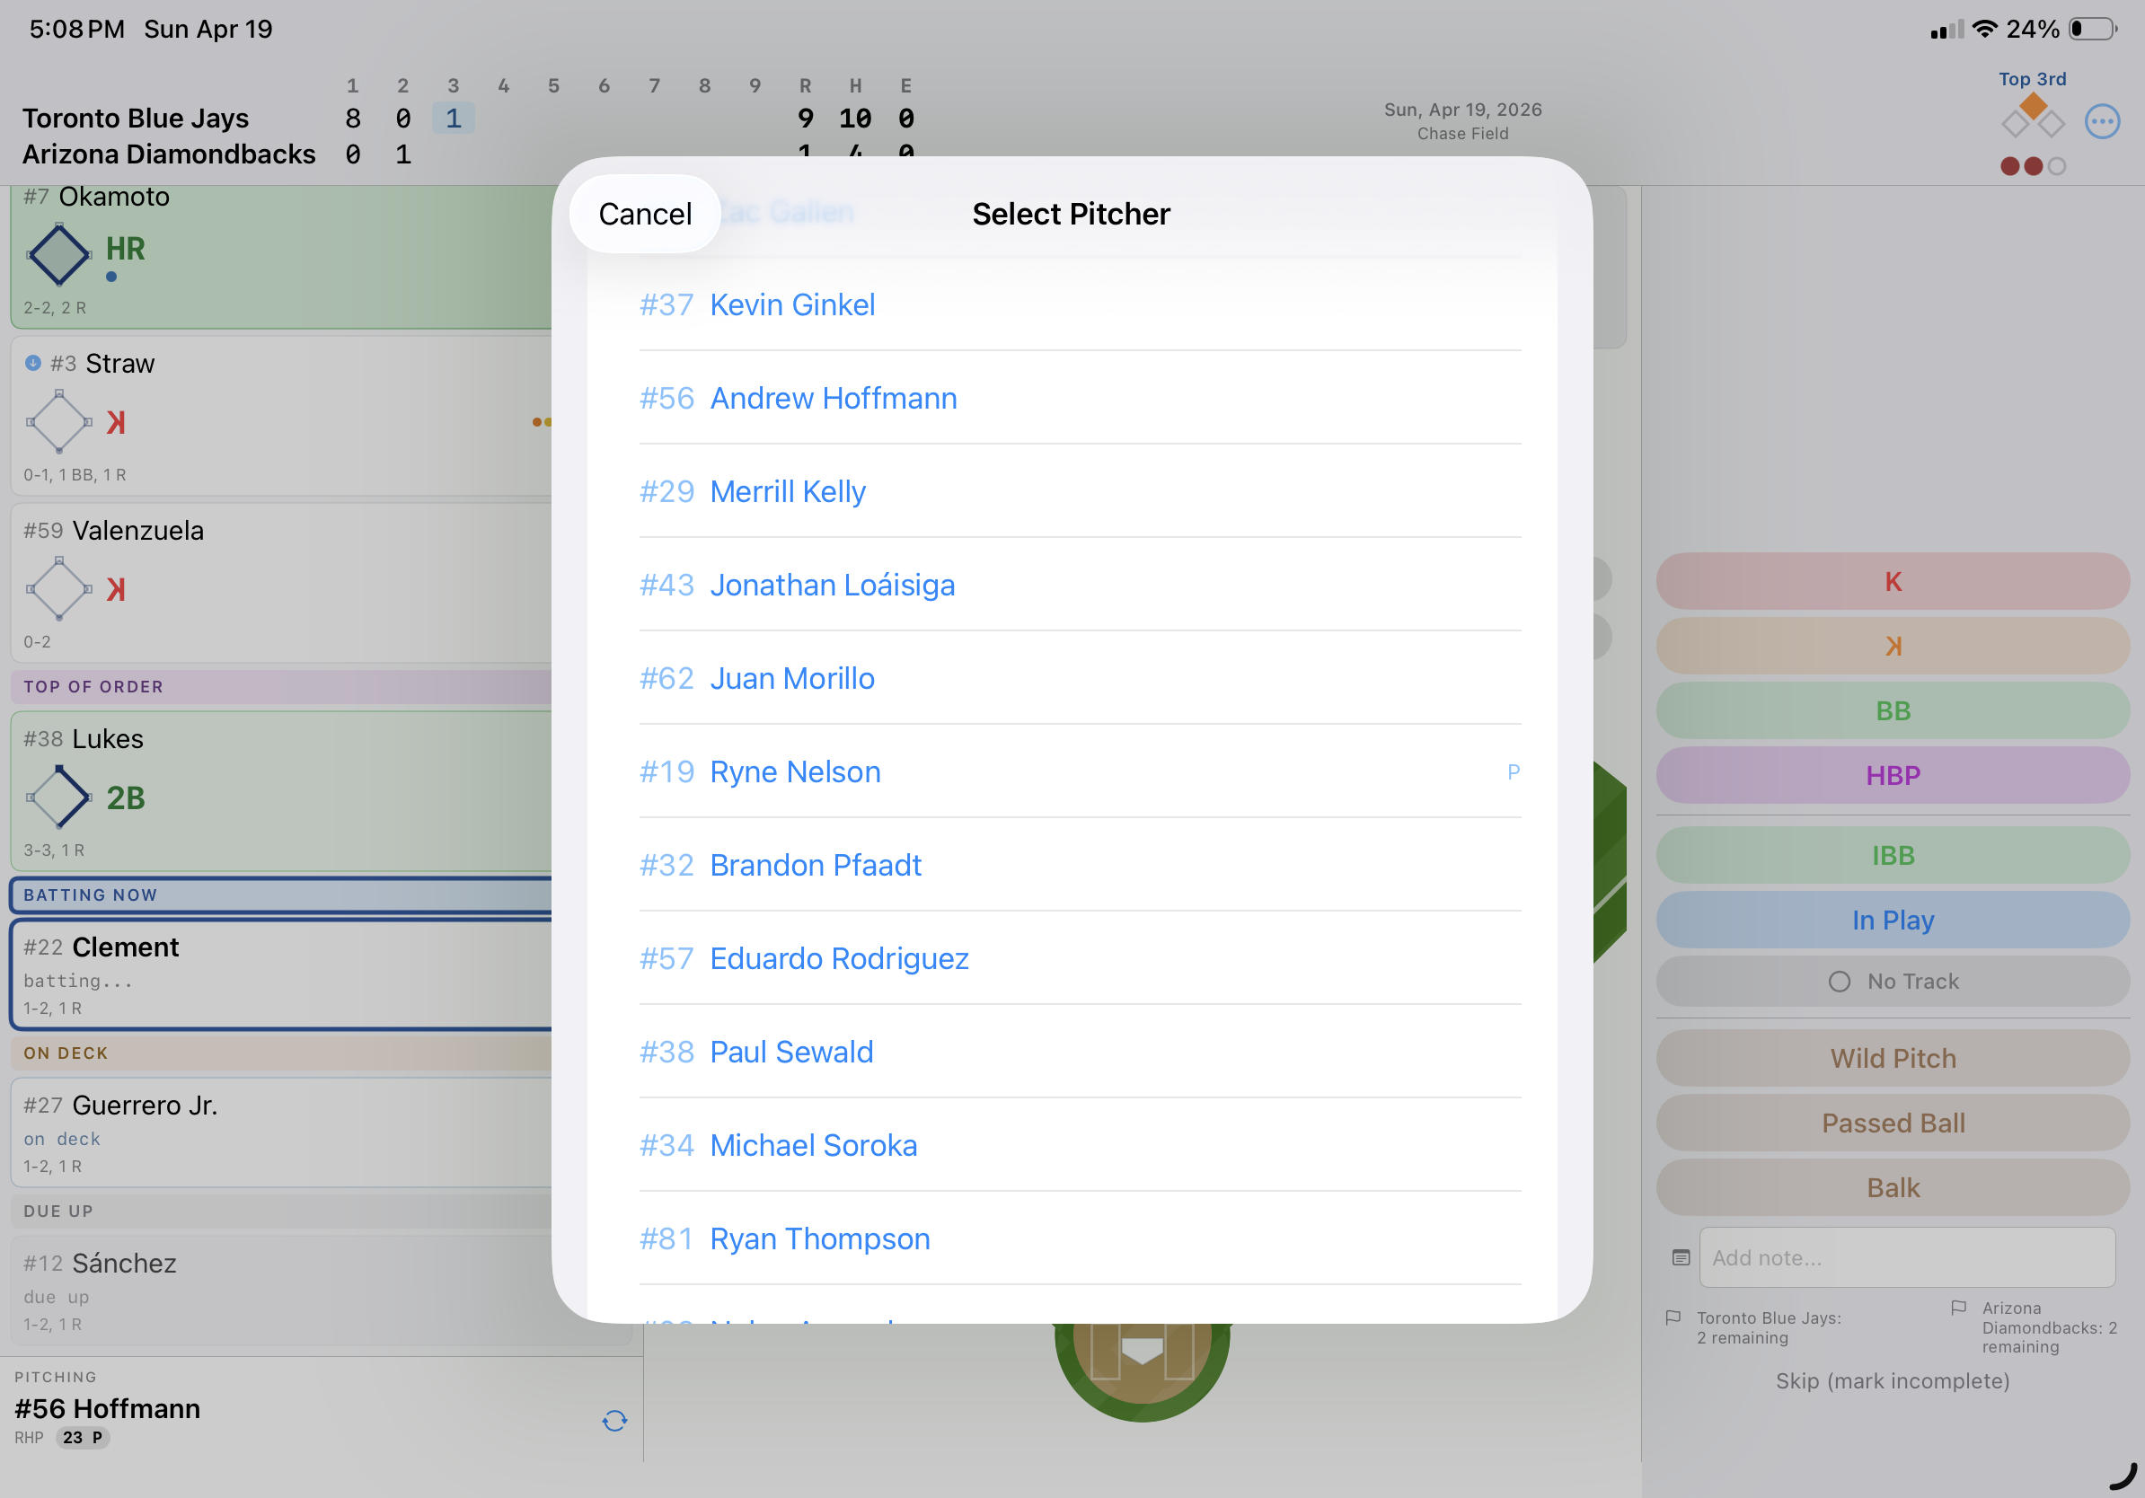This screenshot has height=1498, width=2145.
Task: Click the note icon beside Add note
Action: pos(1681,1257)
